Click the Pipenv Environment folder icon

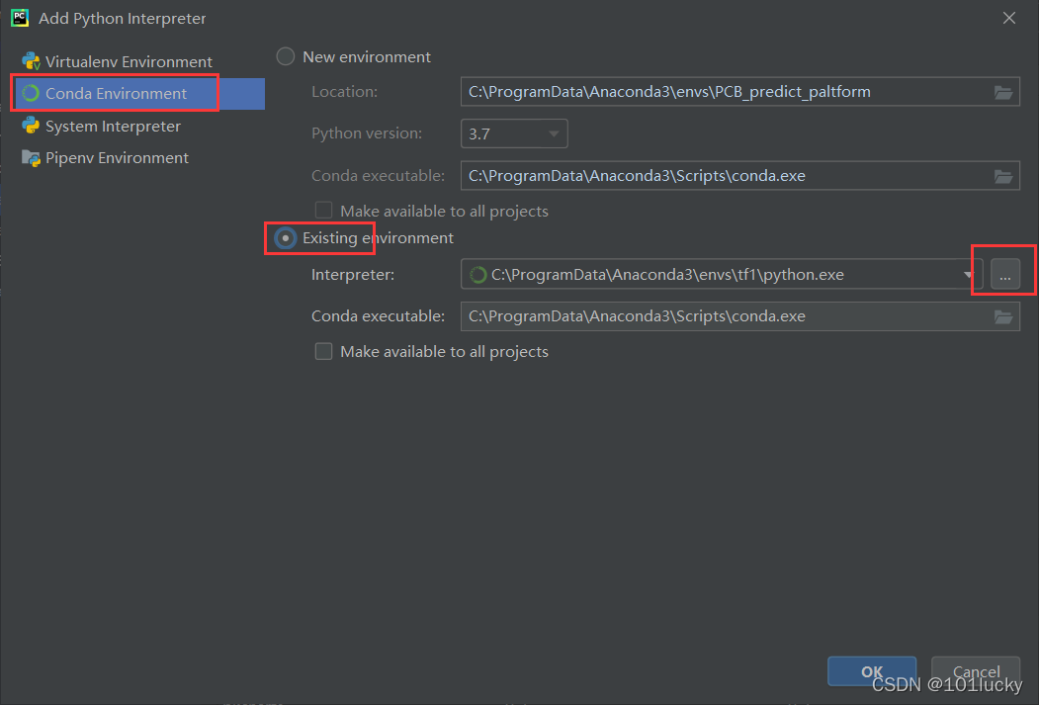(31, 157)
